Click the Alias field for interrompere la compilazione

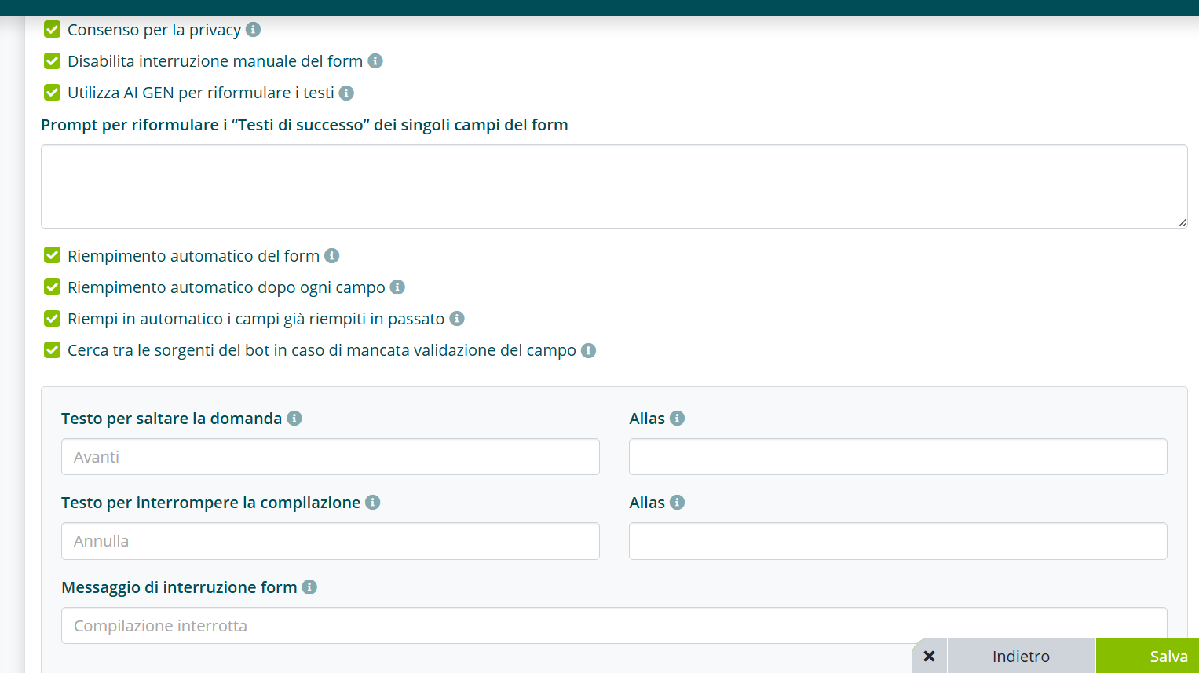(x=898, y=541)
